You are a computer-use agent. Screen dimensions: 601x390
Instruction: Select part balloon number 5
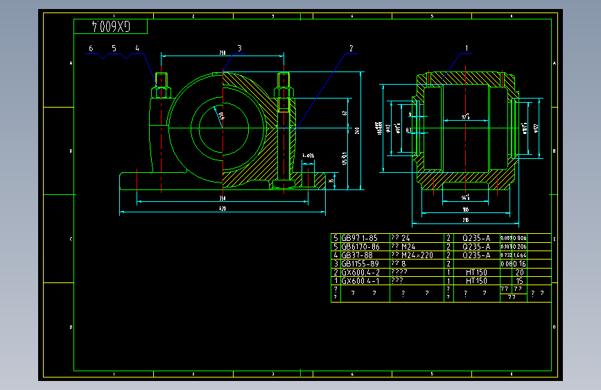click(x=114, y=49)
